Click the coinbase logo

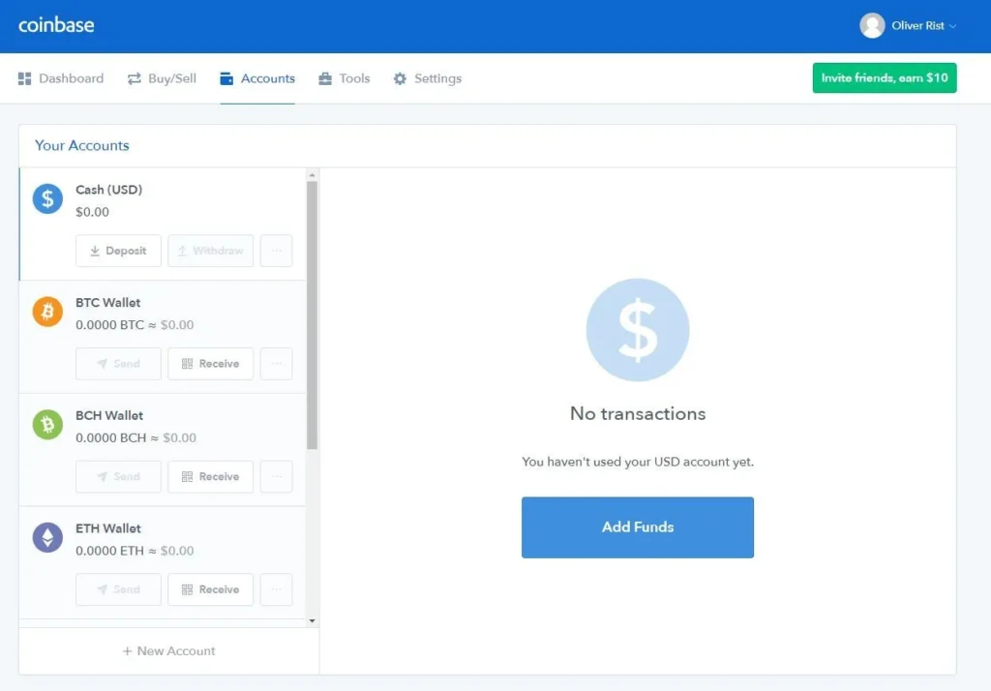[x=56, y=24]
